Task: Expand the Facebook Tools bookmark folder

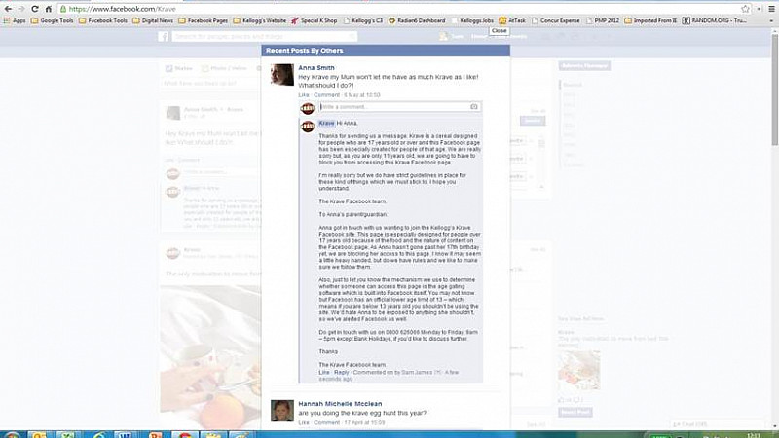Action: pos(103,20)
